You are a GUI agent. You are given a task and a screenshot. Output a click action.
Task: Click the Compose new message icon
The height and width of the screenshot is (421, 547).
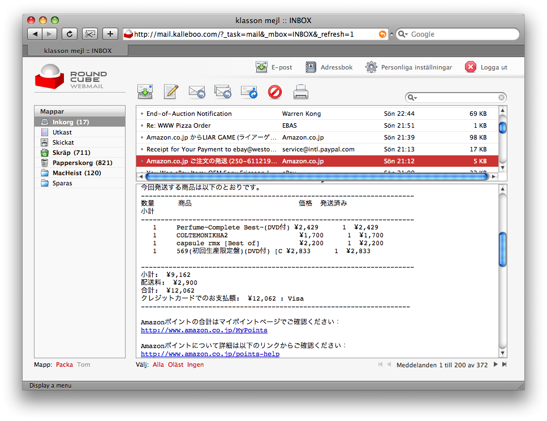point(171,92)
